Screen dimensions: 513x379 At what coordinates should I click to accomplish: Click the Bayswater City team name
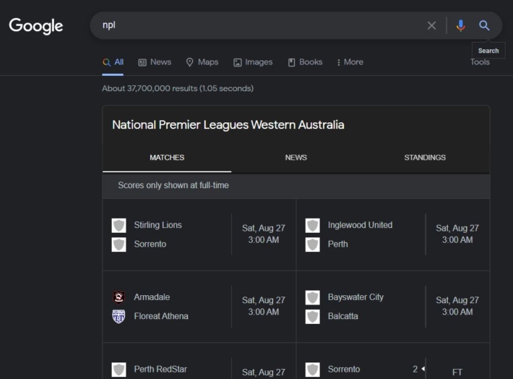tap(355, 297)
